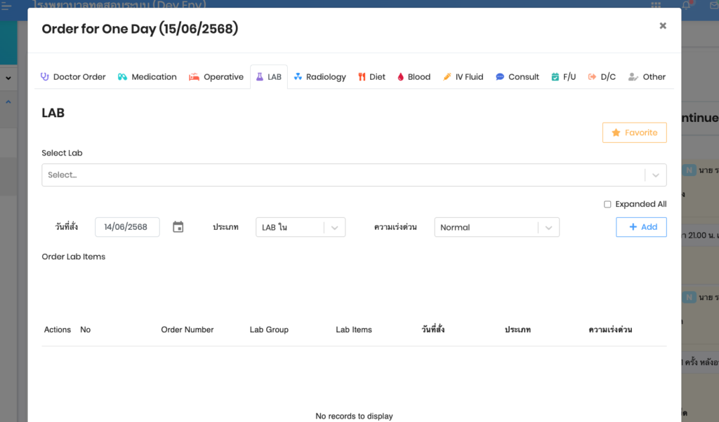The height and width of the screenshot is (422, 719).
Task: Click the Favorite button
Action: [634, 132]
